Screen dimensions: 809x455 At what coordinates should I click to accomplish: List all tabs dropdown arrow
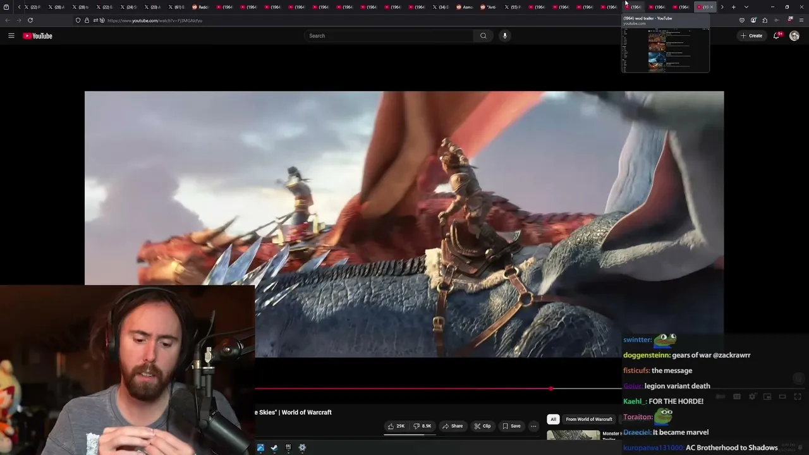pos(746,7)
